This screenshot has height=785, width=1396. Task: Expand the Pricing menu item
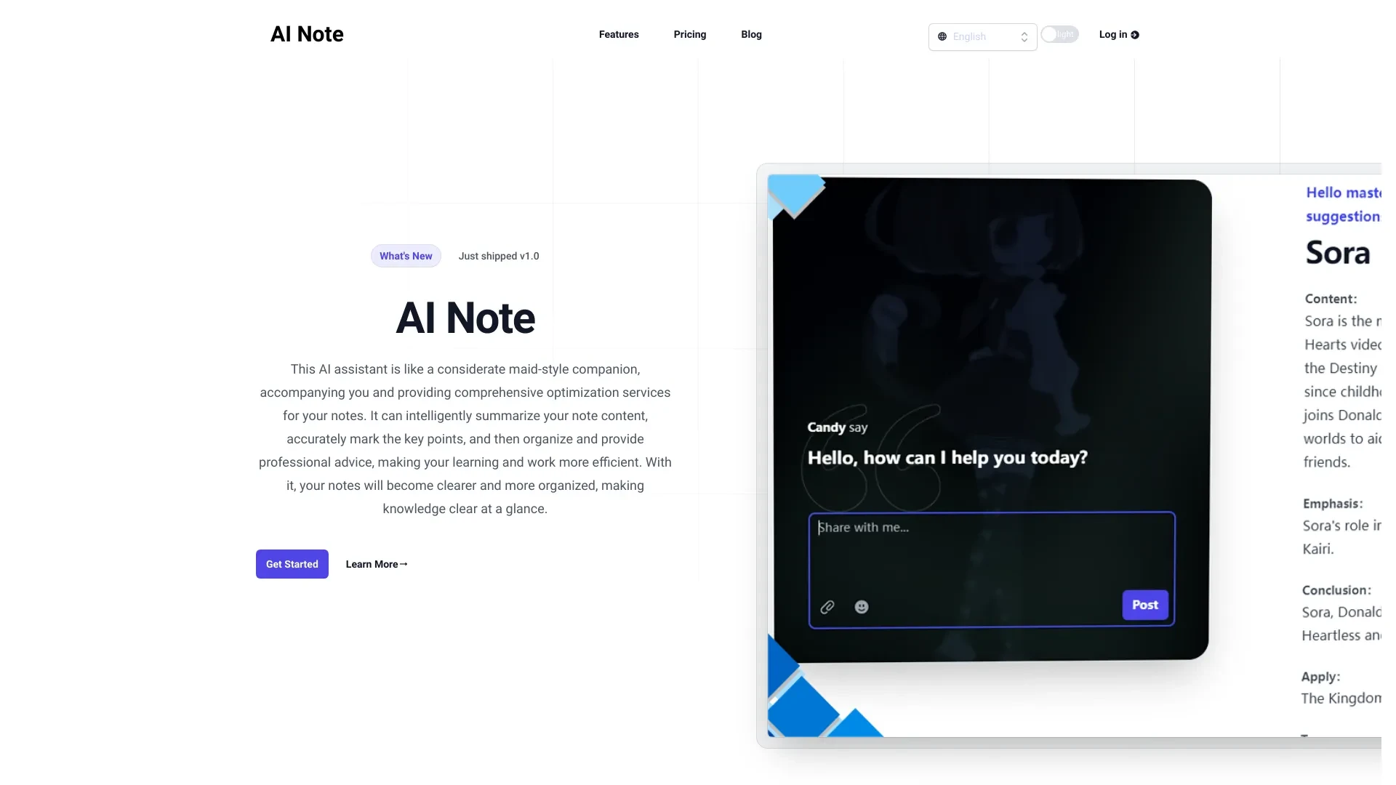tap(689, 33)
